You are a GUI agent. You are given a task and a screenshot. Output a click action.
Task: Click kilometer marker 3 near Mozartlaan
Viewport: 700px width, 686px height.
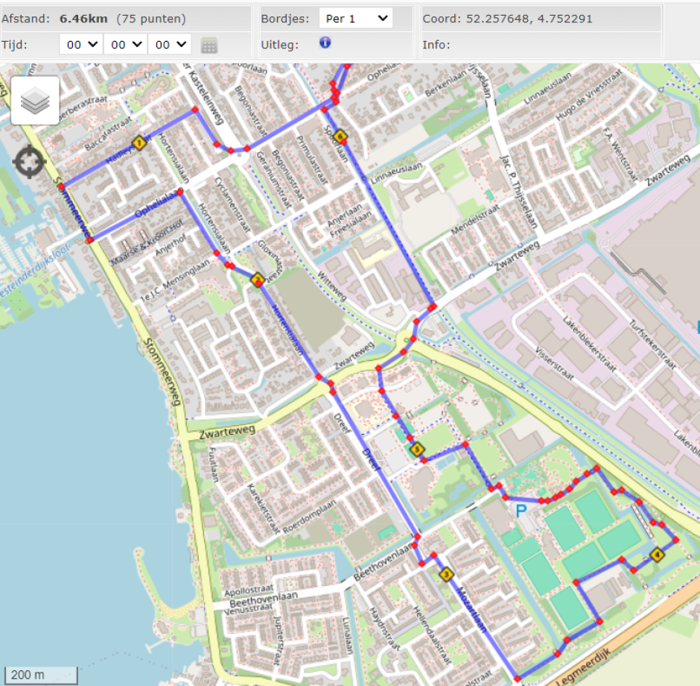click(x=446, y=574)
